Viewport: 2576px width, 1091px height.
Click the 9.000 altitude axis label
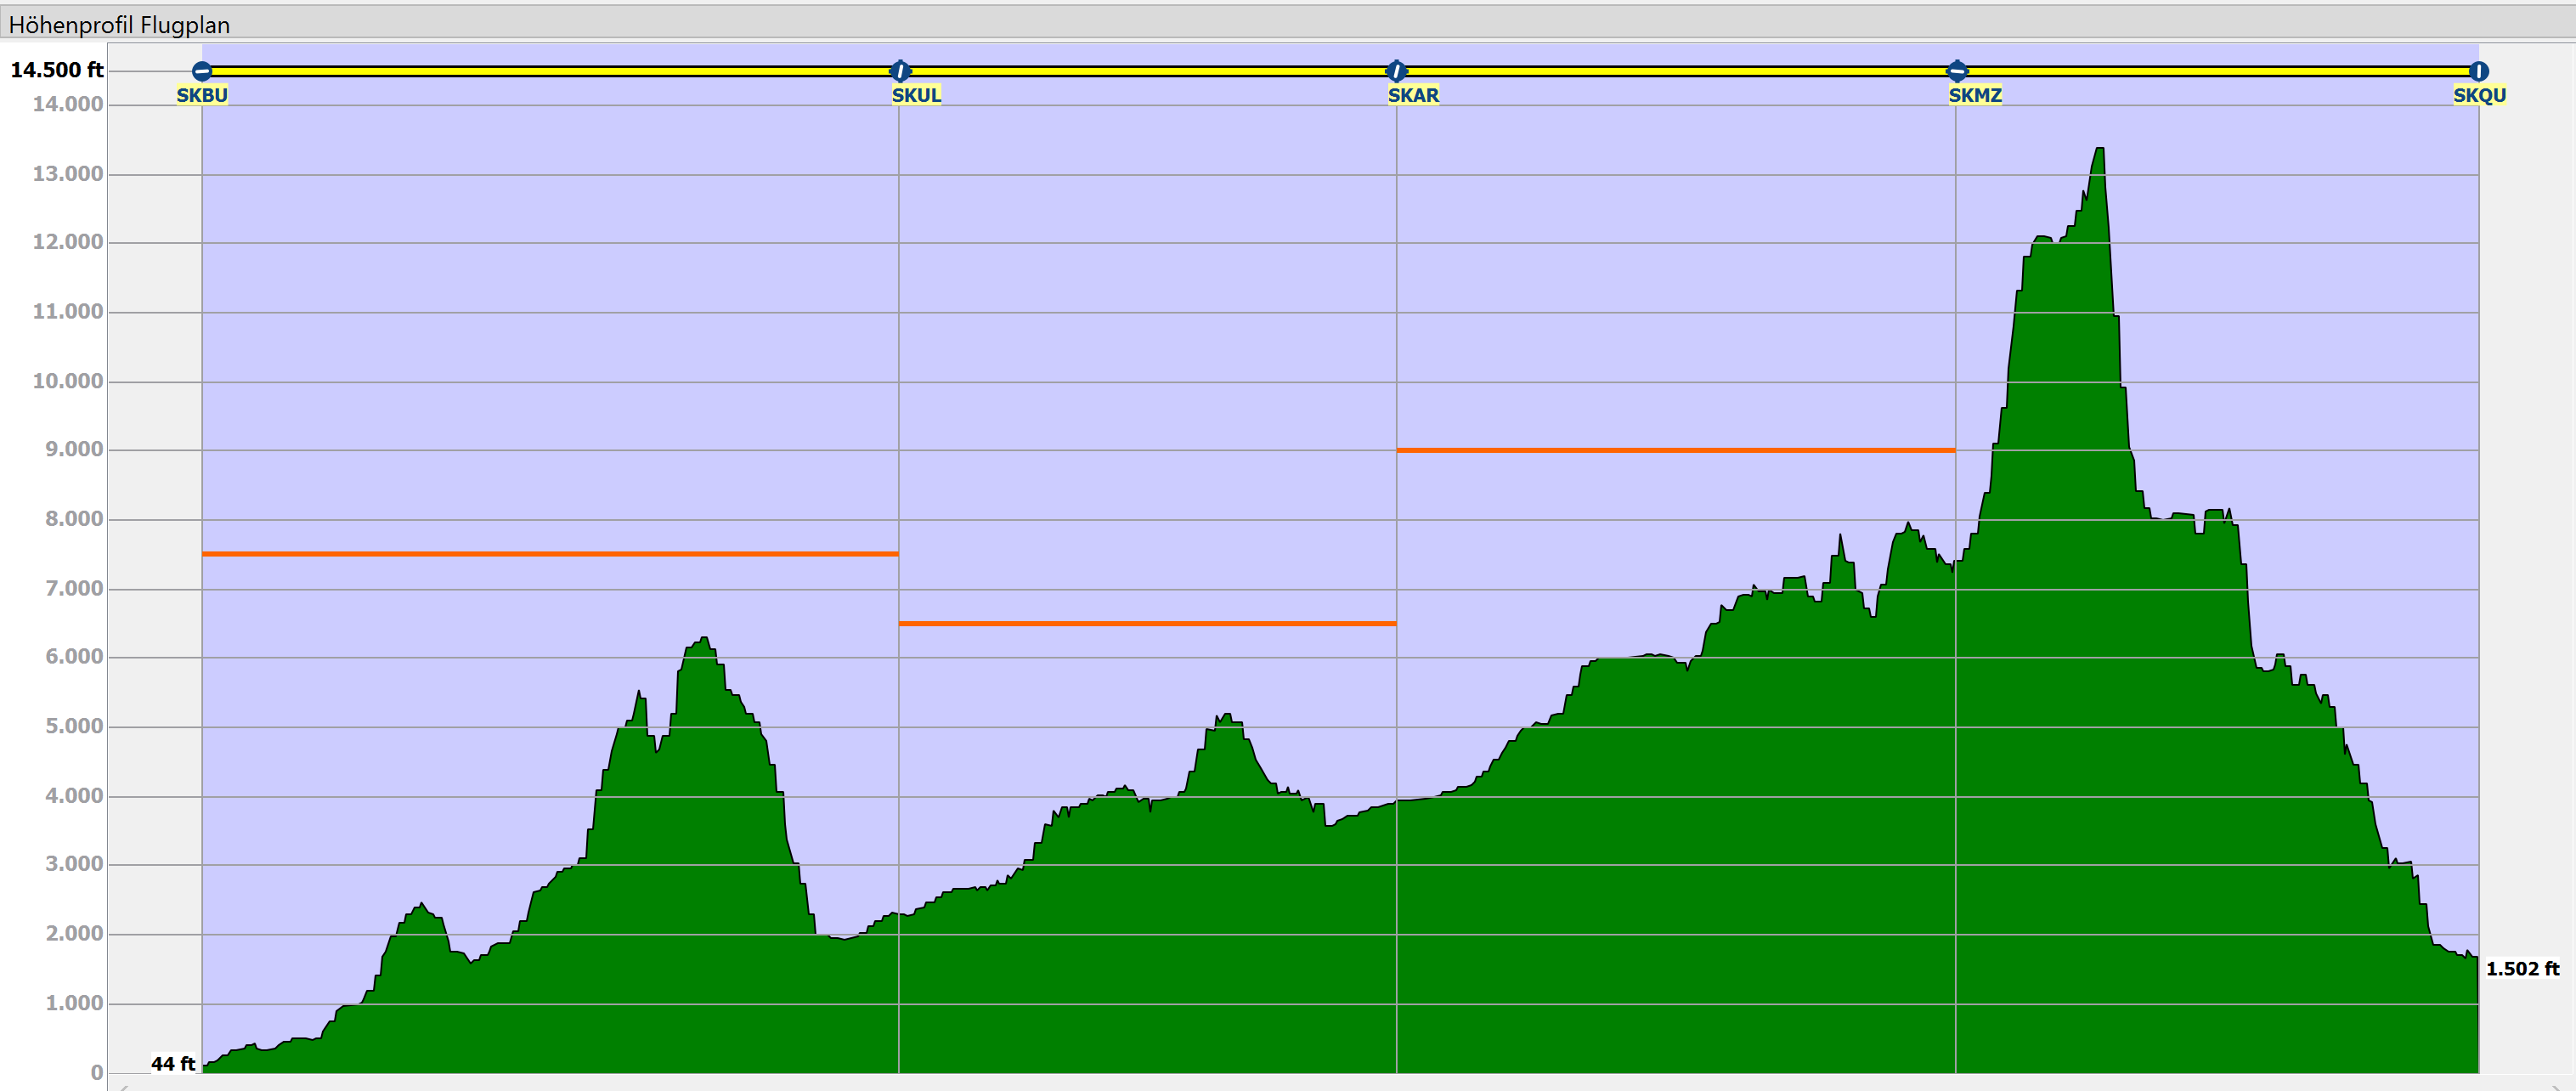[x=74, y=450]
